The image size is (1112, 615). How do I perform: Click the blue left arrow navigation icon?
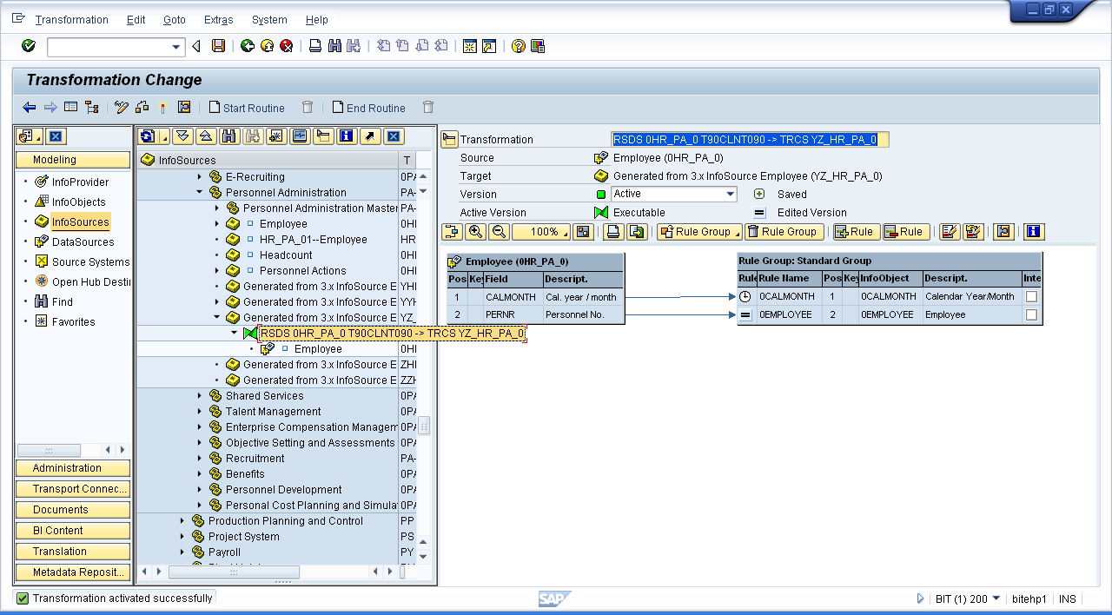pos(30,107)
